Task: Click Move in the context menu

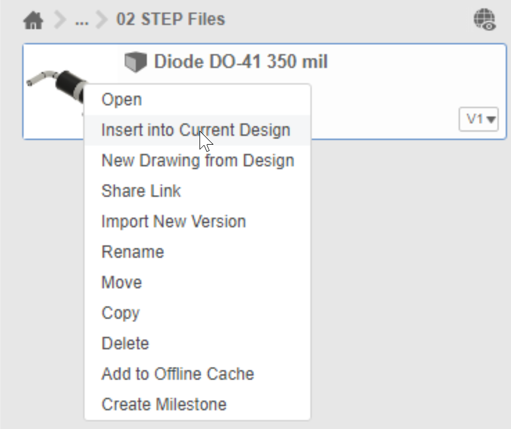Action: pos(121,283)
